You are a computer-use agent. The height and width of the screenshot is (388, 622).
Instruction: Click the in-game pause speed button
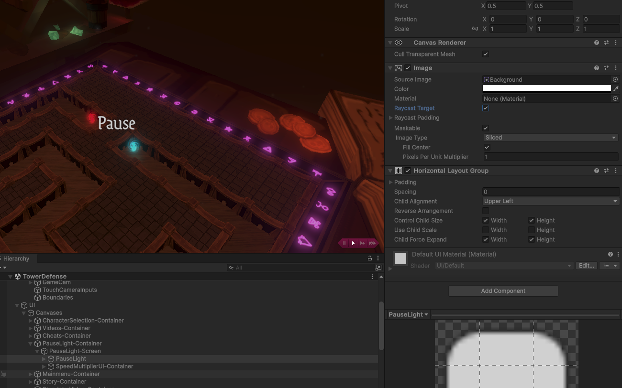[344, 243]
